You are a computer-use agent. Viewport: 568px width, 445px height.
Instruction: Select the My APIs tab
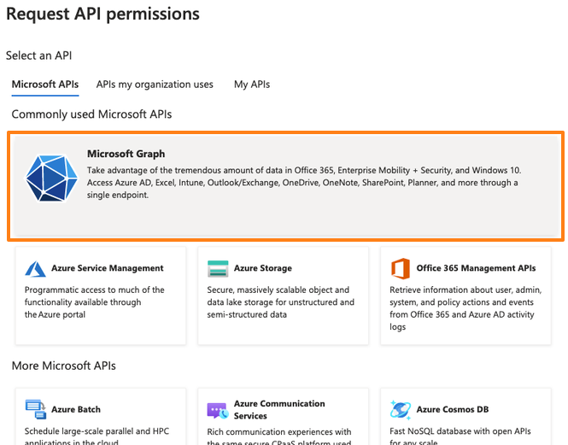click(x=252, y=85)
